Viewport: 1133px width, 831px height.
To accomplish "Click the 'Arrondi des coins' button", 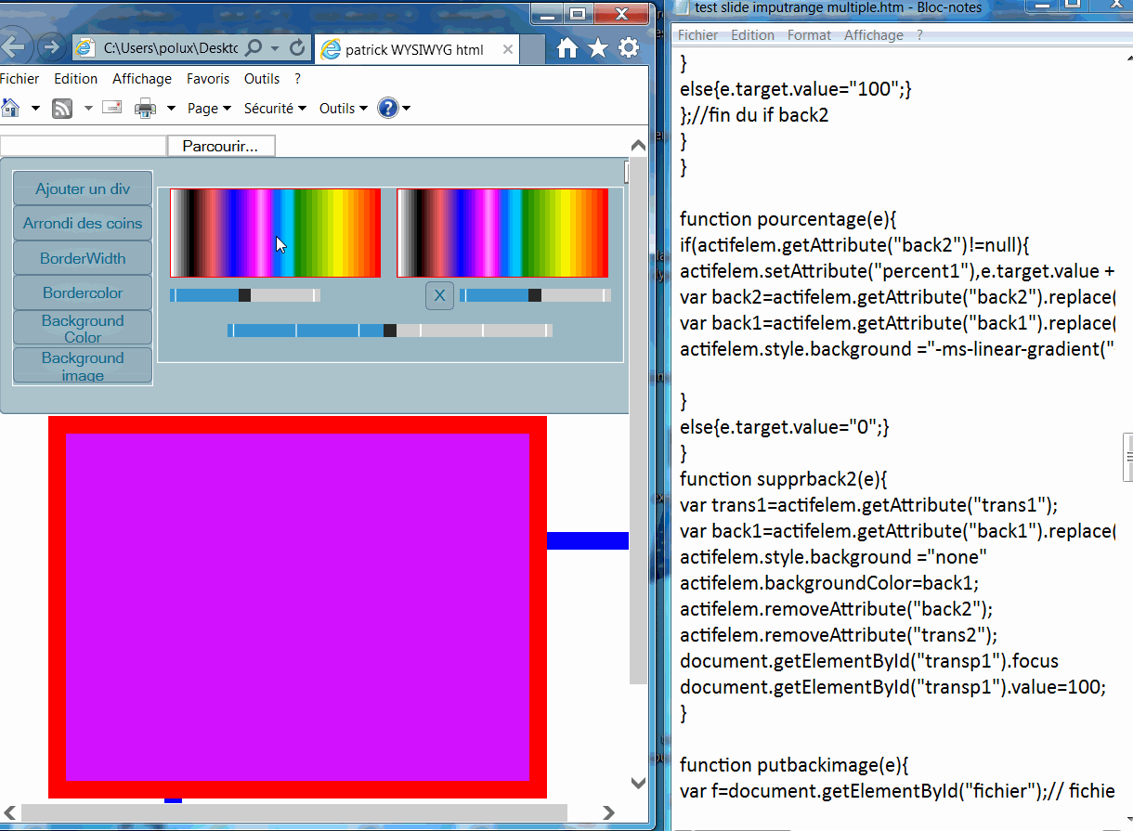I will (x=83, y=223).
